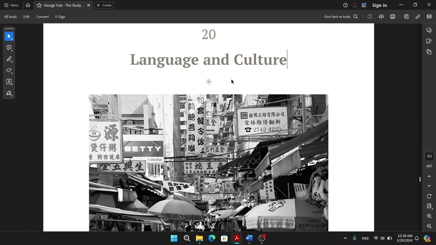This screenshot has height=245, width=436.
Task: Open the Adobe apps grid icon
Action: tap(364, 5)
